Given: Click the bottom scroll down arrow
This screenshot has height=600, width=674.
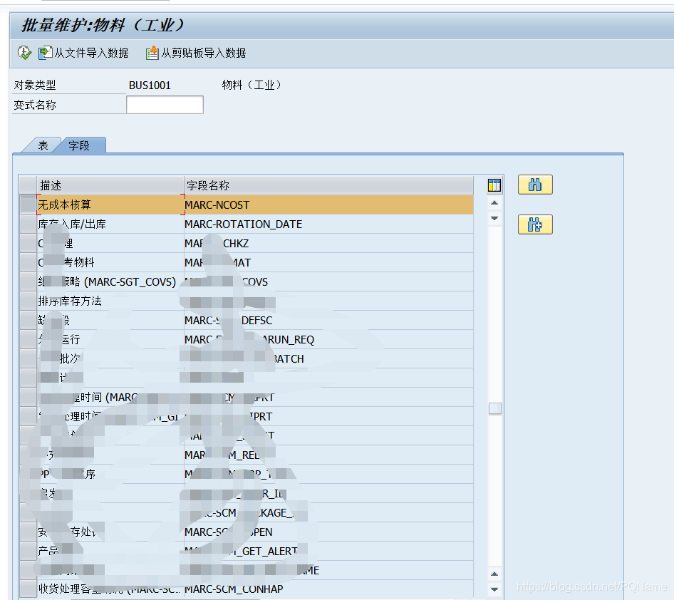Looking at the screenshot, I should 494,589.
